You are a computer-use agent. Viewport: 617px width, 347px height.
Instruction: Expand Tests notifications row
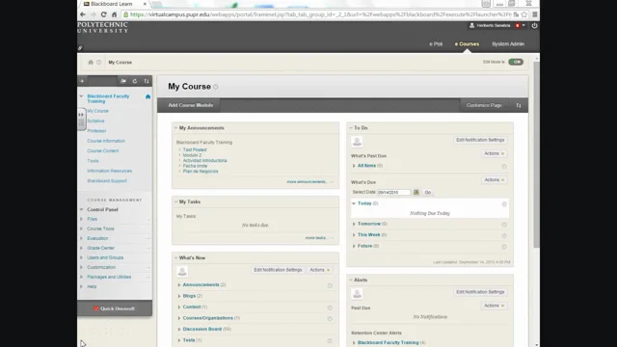click(179, 340)
